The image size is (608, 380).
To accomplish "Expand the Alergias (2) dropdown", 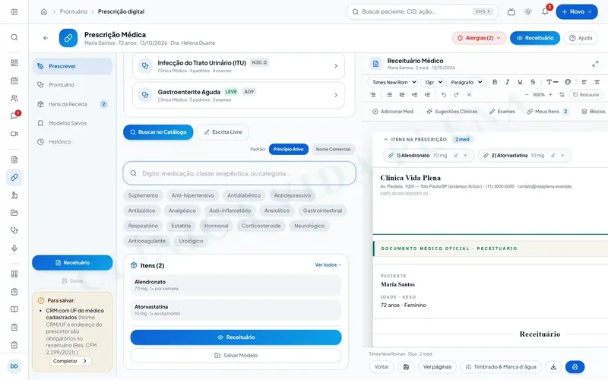I will pyautogui.click(x=480, y=38).
